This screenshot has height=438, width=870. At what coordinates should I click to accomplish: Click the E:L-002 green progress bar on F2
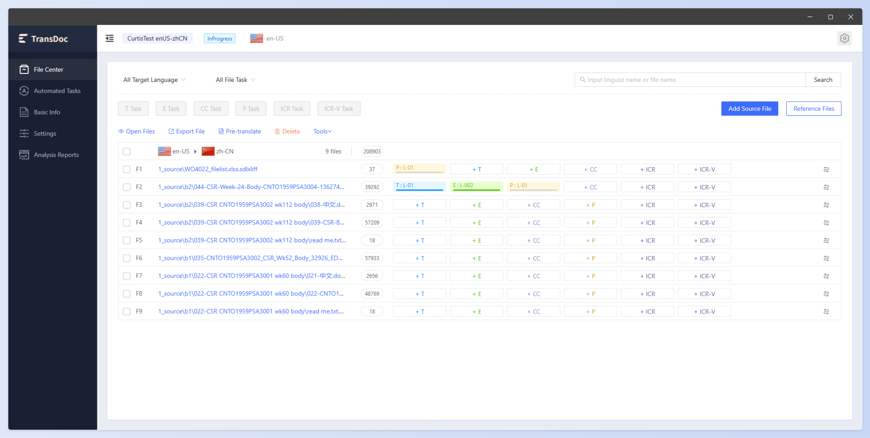click(x=477, y=187)
